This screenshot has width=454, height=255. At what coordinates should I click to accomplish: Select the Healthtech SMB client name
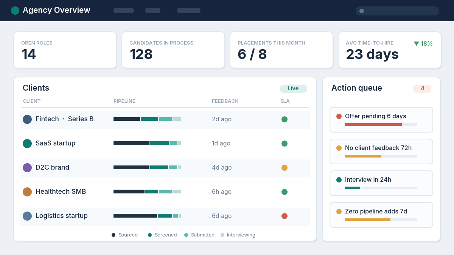tap(61, 192)
